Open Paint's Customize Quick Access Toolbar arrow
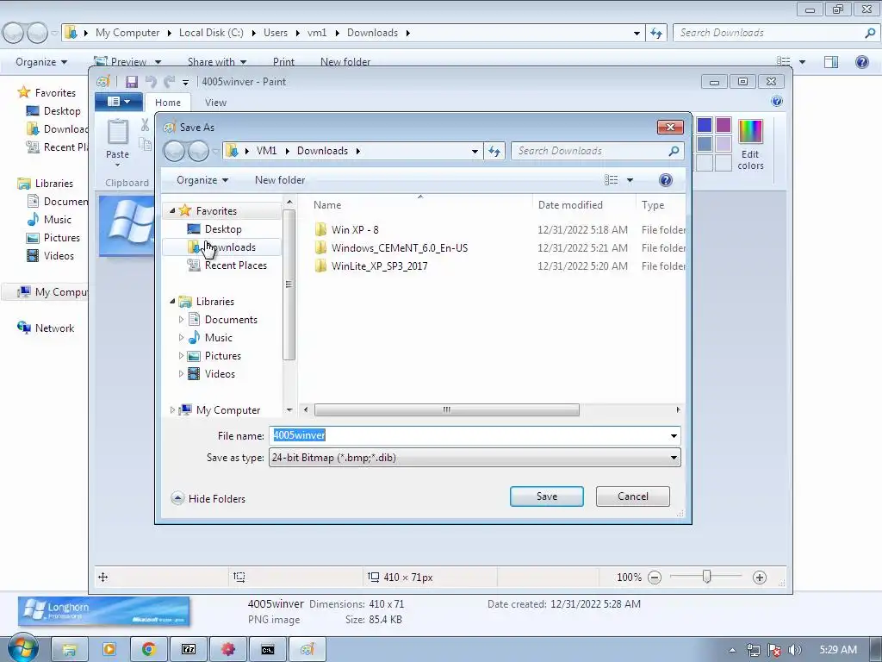This screenshot has height=662, width=882. point(185,82)
